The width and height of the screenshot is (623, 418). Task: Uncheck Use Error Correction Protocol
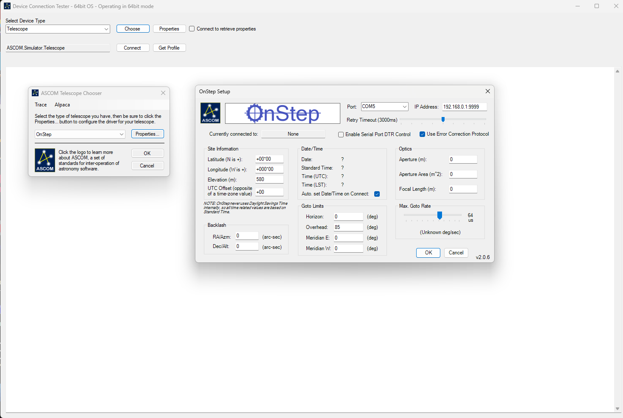pyautogui.click(x=422, y=134)
